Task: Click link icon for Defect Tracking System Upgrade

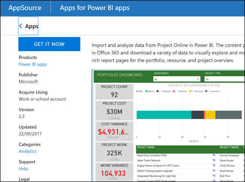Action: click(x=214, y=170)
